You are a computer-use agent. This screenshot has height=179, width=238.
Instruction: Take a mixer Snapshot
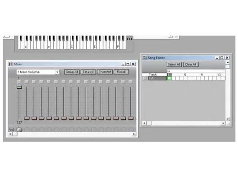point(105,72)
